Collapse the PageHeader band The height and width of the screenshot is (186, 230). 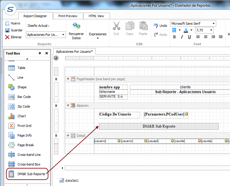68,79
